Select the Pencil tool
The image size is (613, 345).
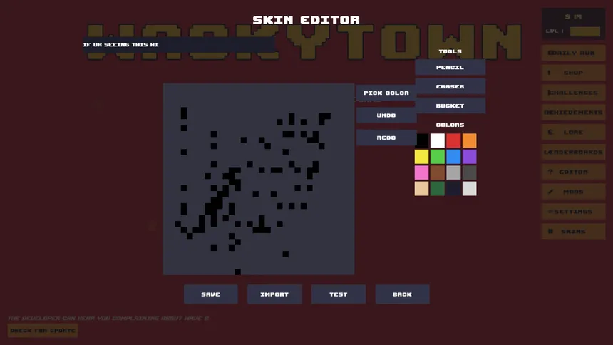pyautogui.click(x=450, y=67)
